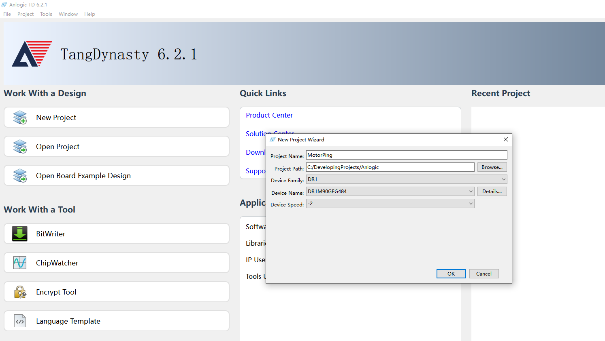The width and height of the screenshot is (605, 341).
Task: Open the Product Center link
Action: point(269,115)
